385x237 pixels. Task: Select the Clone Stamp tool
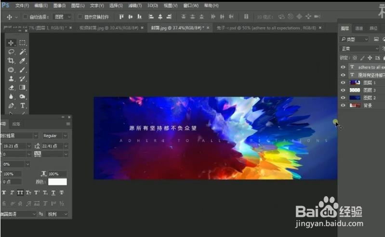(11, 79)
